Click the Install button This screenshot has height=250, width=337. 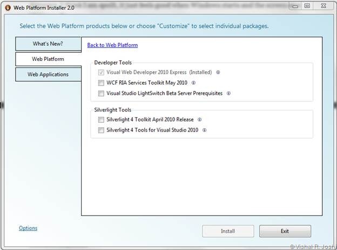(x=228, y=231)
